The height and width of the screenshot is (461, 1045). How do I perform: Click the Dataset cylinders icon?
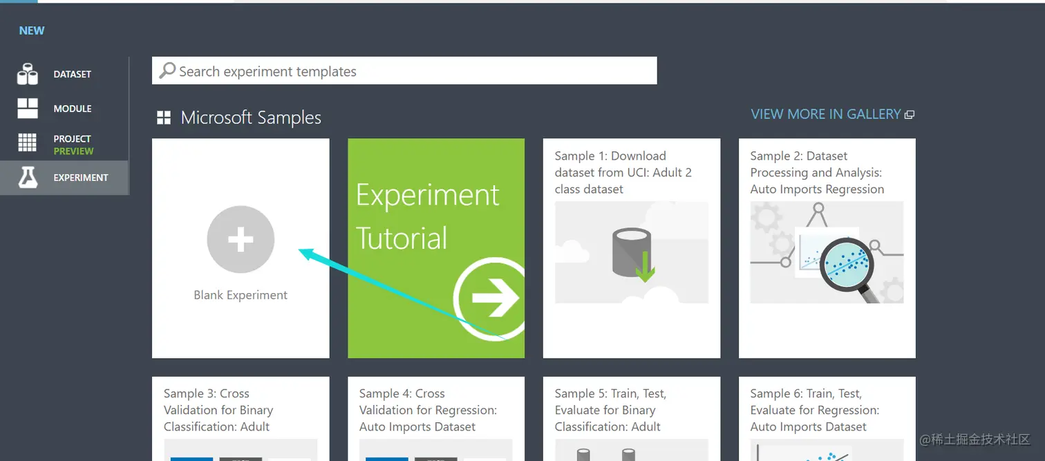pyautogui.click(x=28, y=74)
